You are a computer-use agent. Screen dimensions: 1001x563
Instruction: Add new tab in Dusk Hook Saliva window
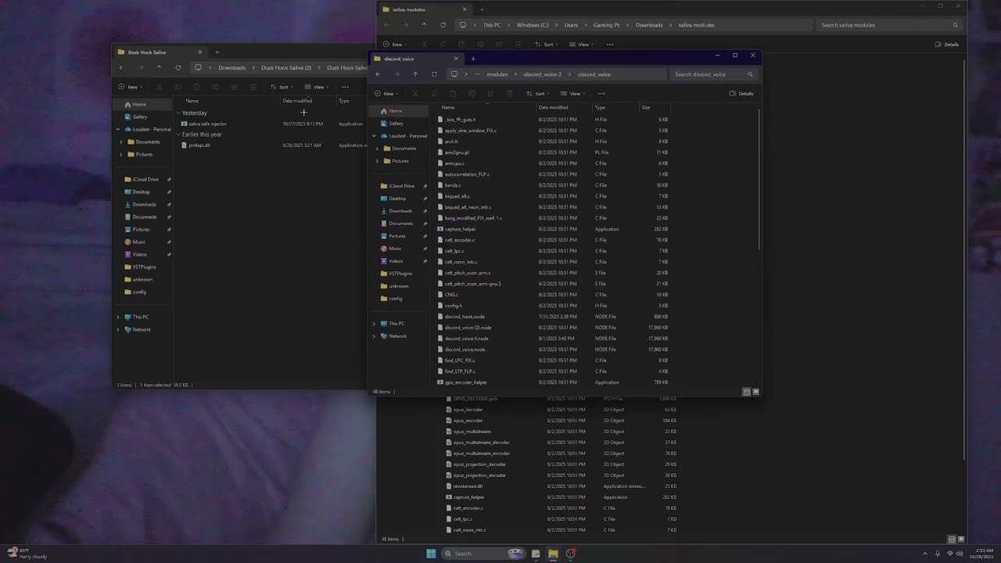coord(217,52)
